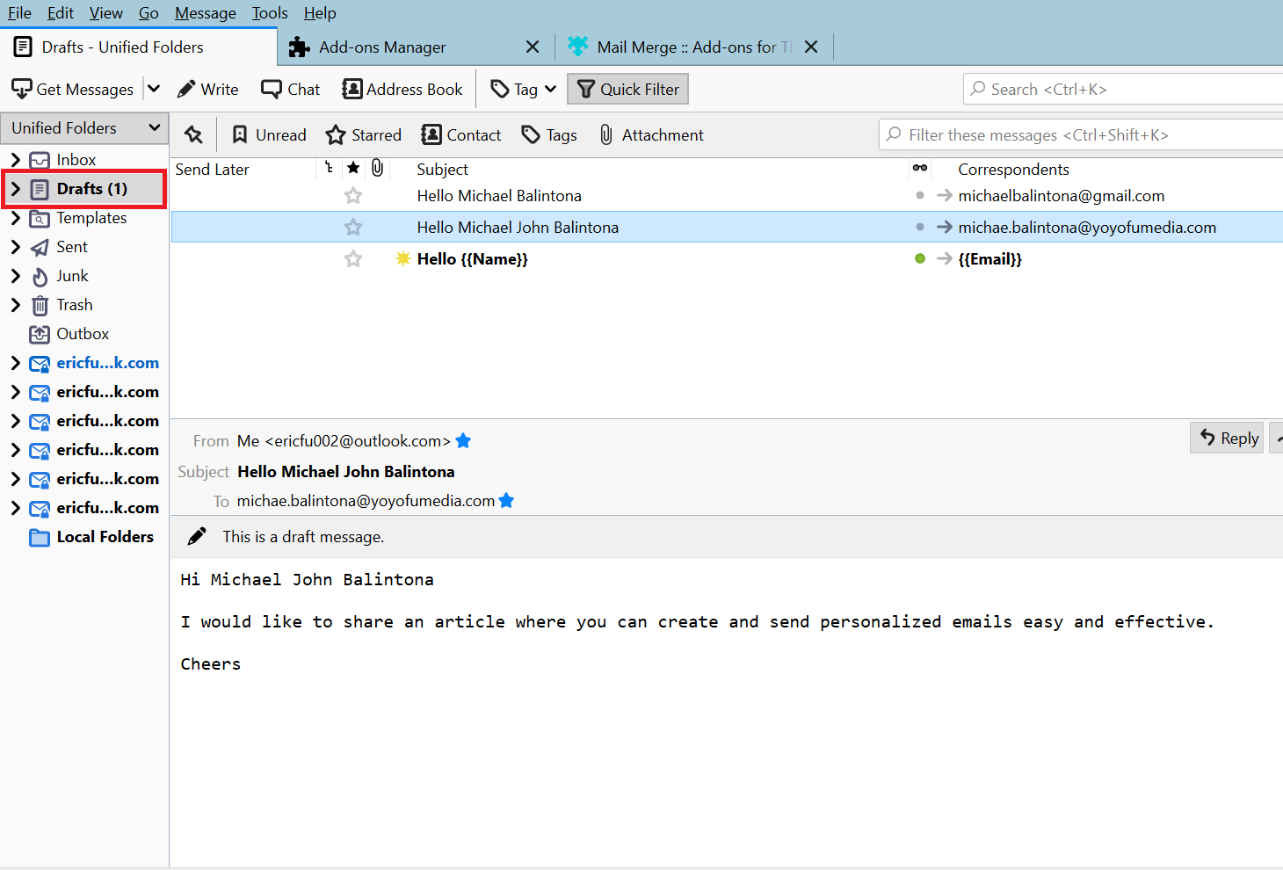This screenshot has width=1283, height=870.
Task: Click the Reply button
Action: 1227,438
